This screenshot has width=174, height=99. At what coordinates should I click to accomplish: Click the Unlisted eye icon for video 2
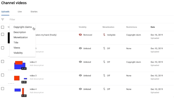click(x=80, y=62)
